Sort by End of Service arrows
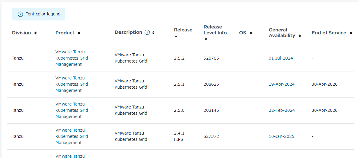Screen dimensions: 359x158 pos(351,33)
